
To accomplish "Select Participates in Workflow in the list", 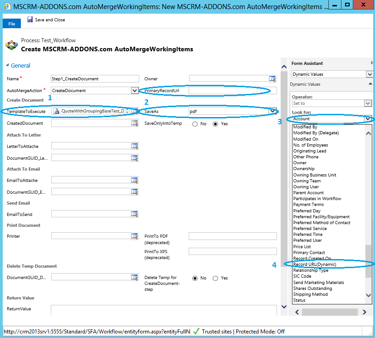I will click(317, 199).
